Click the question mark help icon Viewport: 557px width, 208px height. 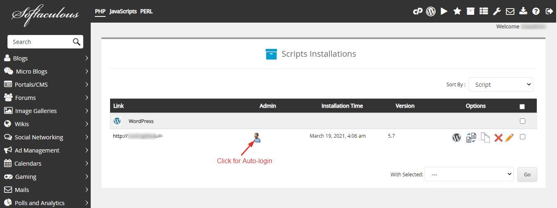click(536, 12)
